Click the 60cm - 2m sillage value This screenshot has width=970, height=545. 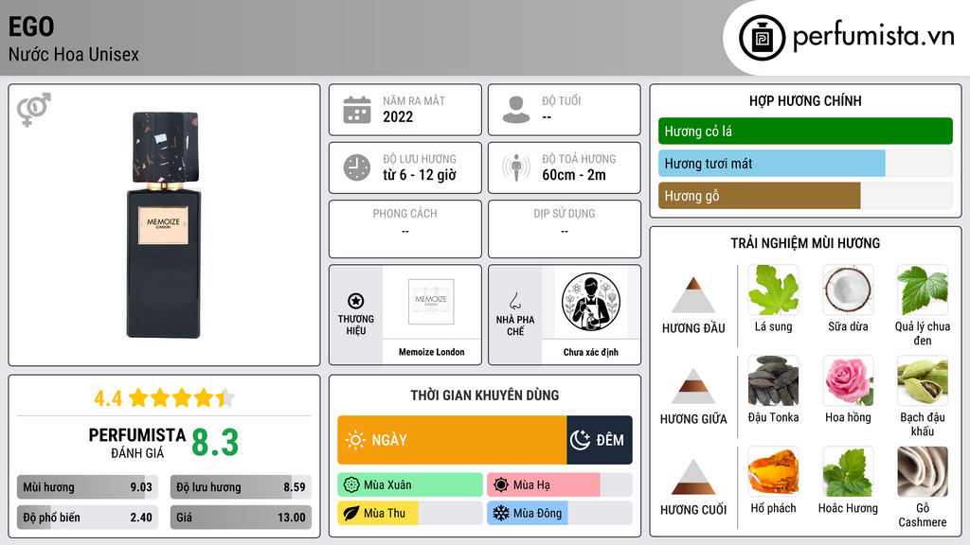click(574, 175)
